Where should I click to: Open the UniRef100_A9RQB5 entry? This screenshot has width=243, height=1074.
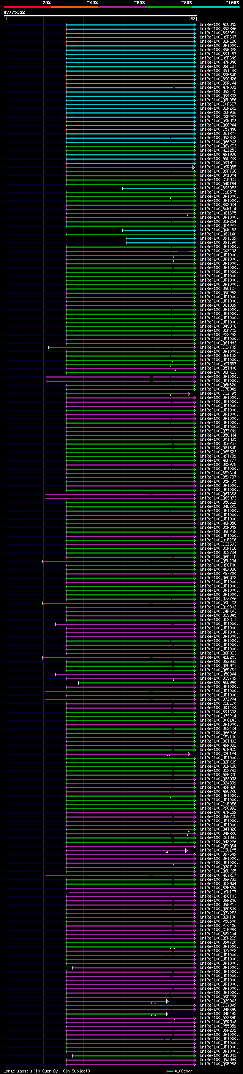coord(218,167)
